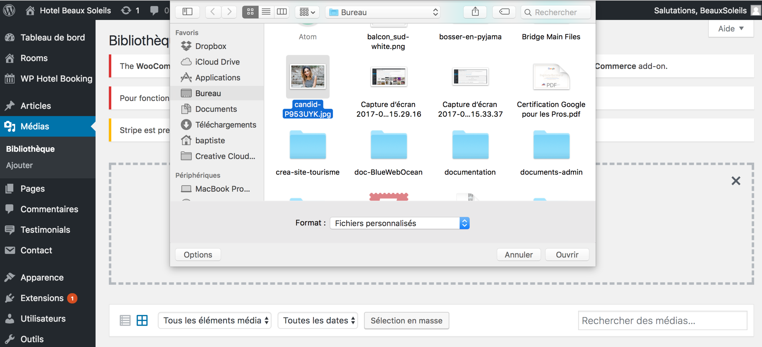The width and height of the screenshot is (762, 347).
Task: Switch file dialog to list view
Action: point(266,12)
